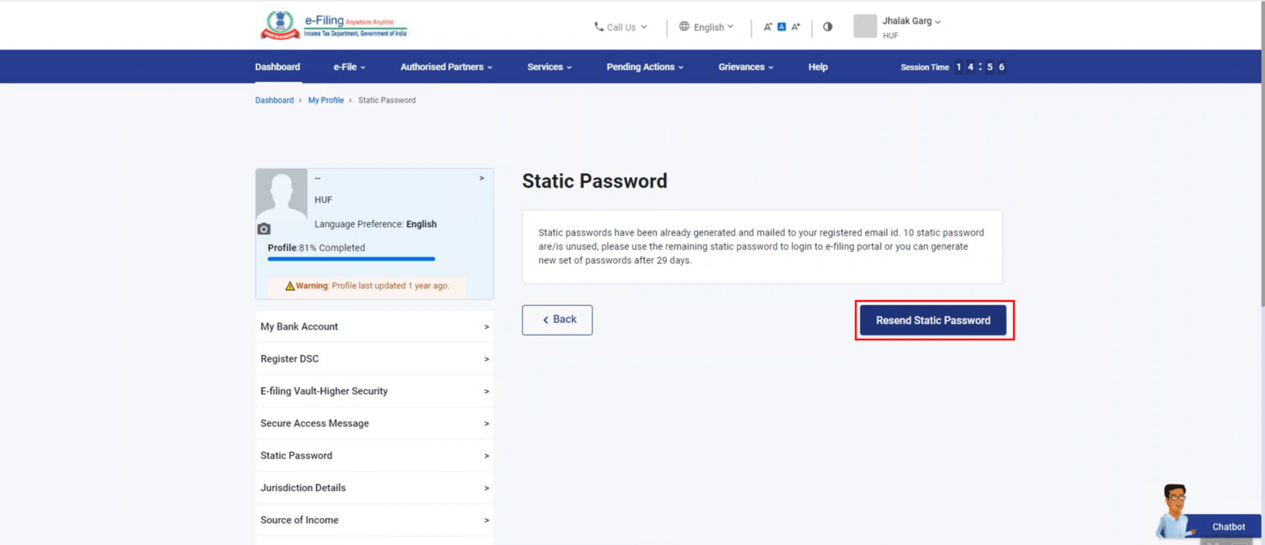Screen dimensions: 1265x545
Task: Open the English language dropdown
Action: click(x=706, y=27)
